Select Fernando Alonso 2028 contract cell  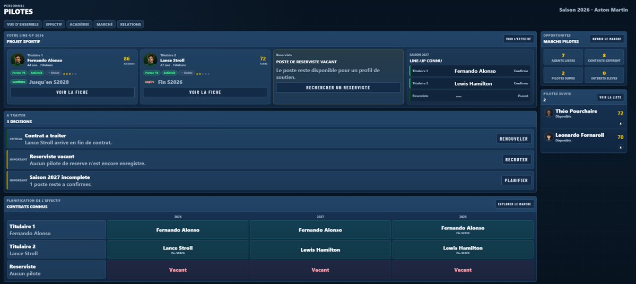(x=463, y=230)
